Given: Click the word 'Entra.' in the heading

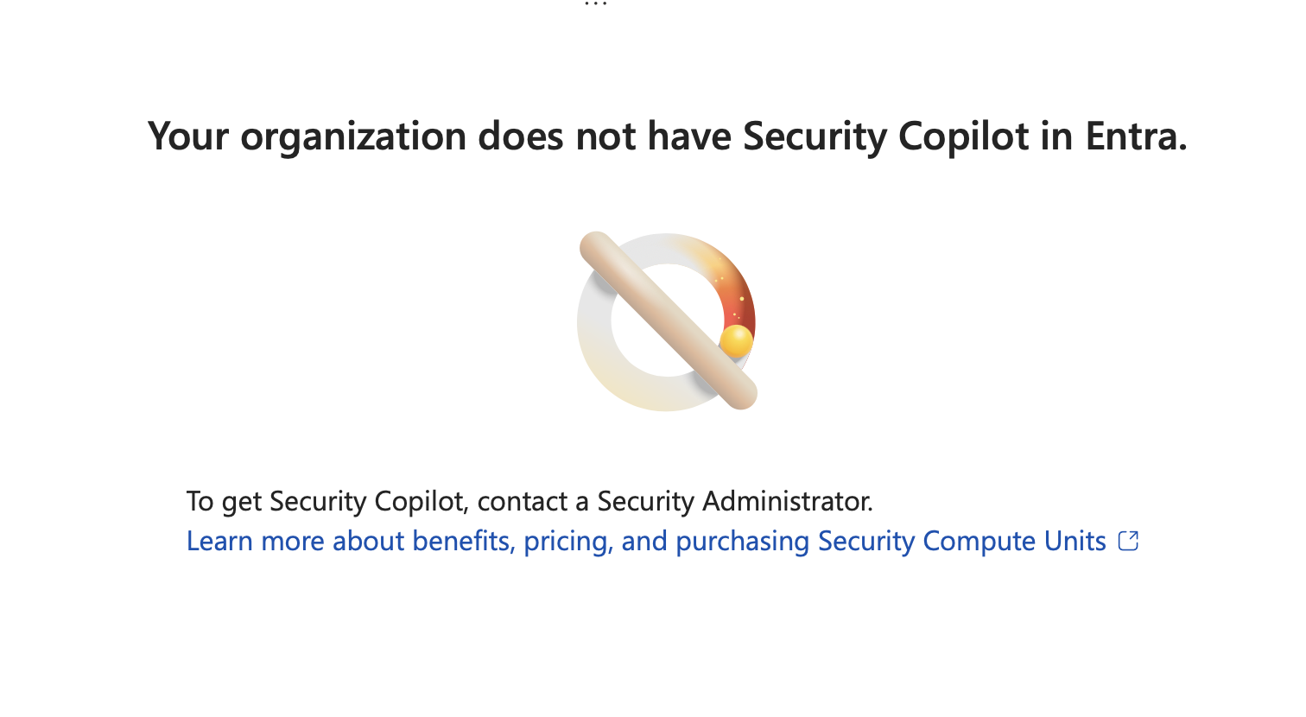Looking at the screenshot, I should (x=1137, y=136).
